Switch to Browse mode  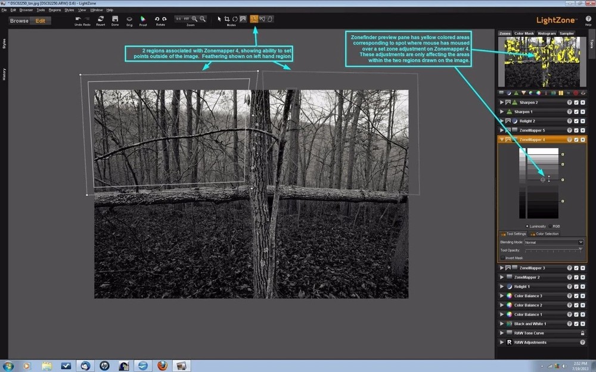click(18, 20)
